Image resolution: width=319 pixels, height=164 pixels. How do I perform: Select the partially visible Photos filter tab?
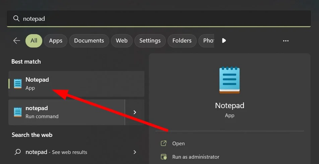[206, 40]
